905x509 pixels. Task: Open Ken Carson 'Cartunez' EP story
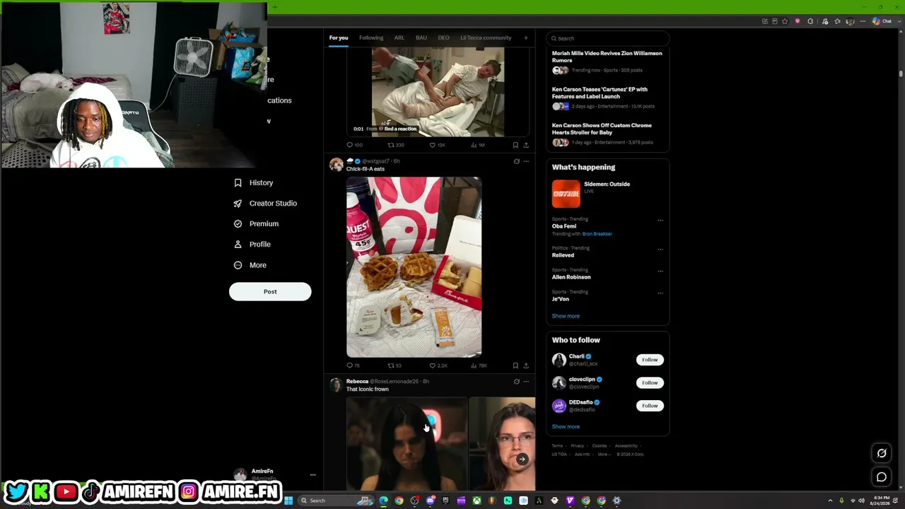click(x=607, y=98)
